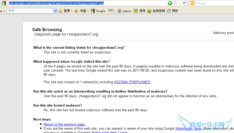
Task: Open the 登录 dropdown arrow
Action: (72, 11)
